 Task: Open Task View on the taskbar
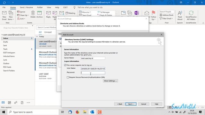(x=62, y=112)
